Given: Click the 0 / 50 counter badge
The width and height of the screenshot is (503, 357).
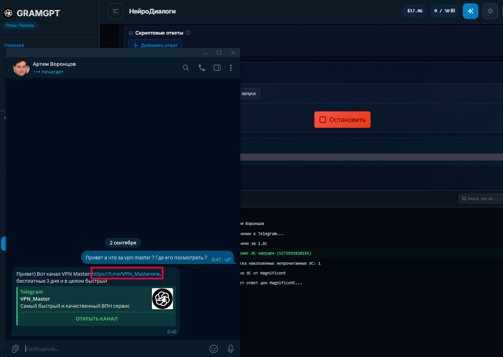Looking at the screenshot, I should point(444,11).
